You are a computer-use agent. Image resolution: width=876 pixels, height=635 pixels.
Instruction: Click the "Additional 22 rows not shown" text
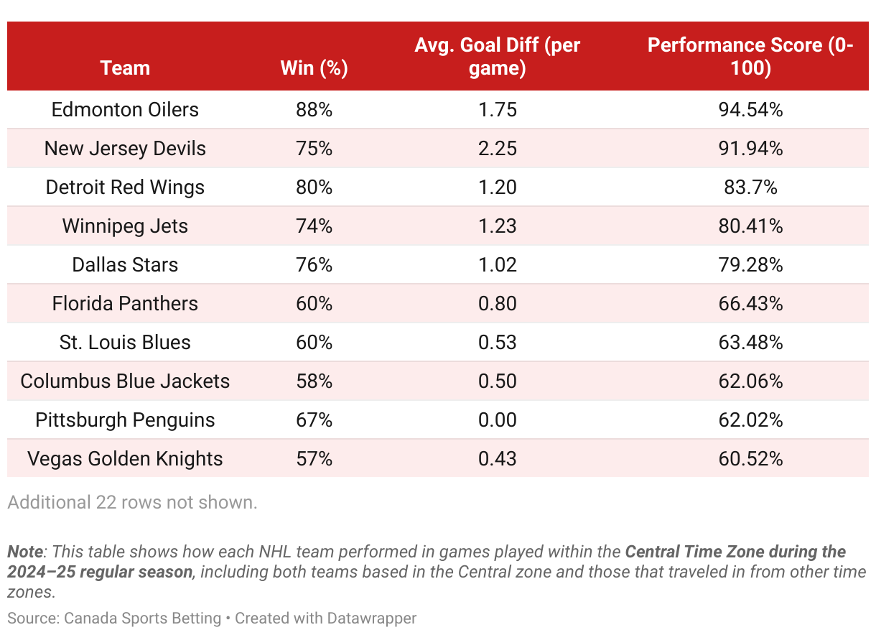(132, 502)
